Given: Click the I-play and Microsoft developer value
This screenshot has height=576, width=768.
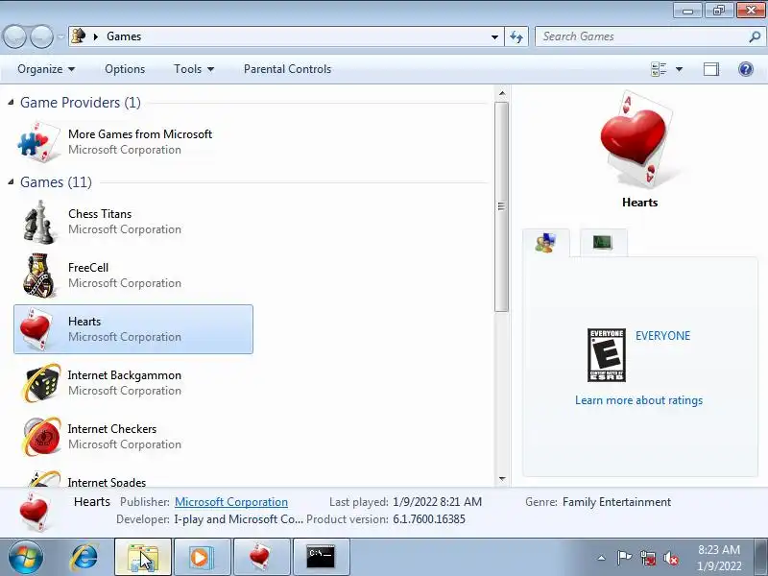Looking at the screenshot, I should pos(238,519).
